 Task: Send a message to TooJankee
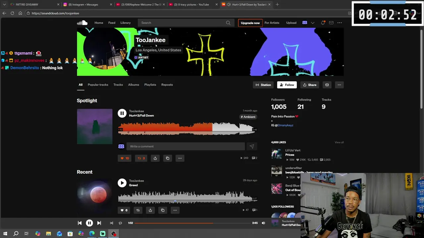click(327, 85)
